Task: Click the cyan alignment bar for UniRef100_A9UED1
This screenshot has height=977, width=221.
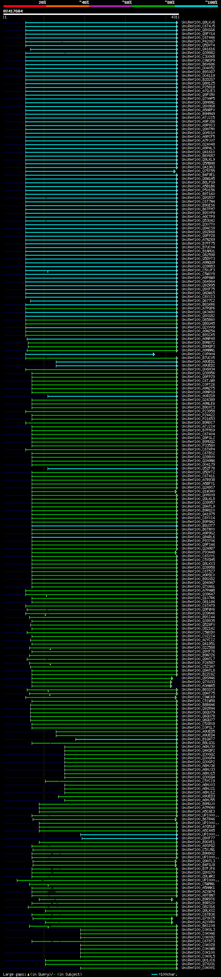Action: click(x=117, y=362)
